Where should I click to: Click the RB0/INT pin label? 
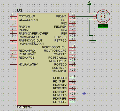[x=61, y=16]
